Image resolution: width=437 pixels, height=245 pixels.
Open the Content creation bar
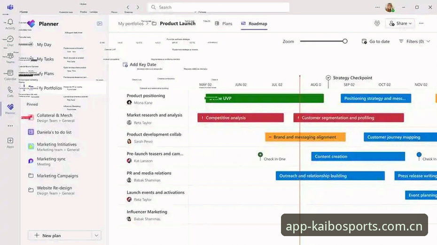358,156
